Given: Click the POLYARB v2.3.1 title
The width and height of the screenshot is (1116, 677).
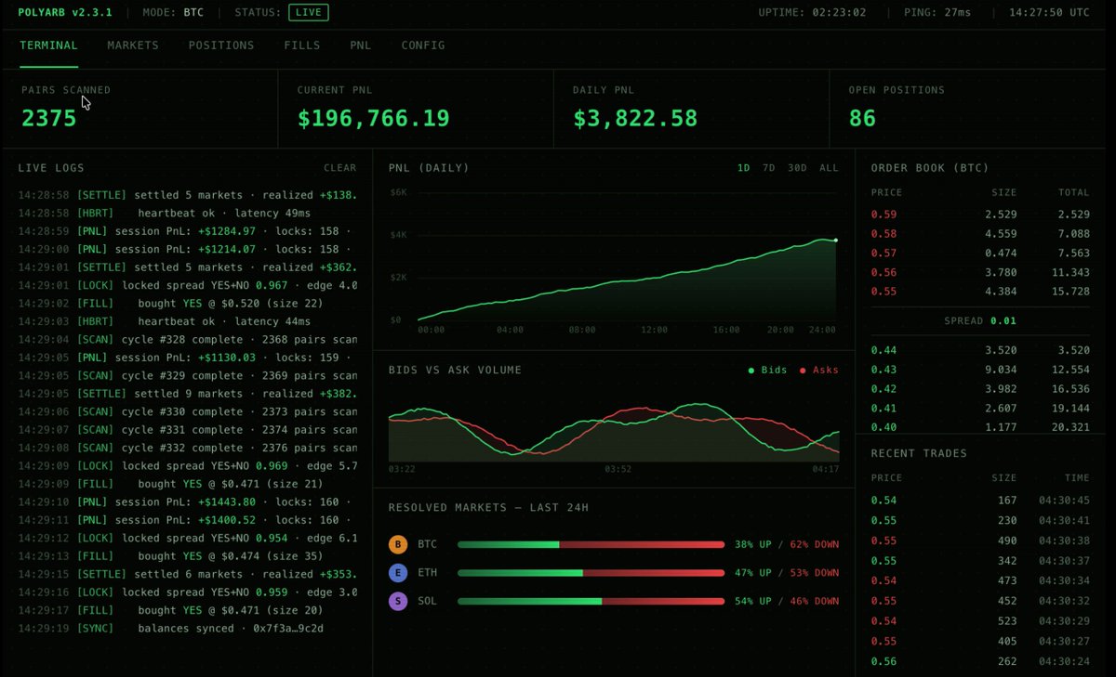Looking at the screenshot, I should (64, 12).
